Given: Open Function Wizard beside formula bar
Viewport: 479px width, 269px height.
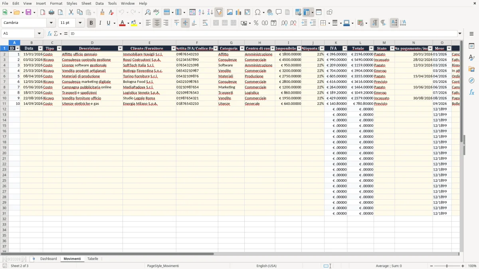Looking at the screenshot, I should [x=49, y=34].
